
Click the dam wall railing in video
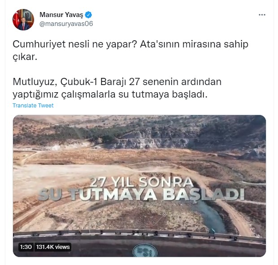pos(139,234)
